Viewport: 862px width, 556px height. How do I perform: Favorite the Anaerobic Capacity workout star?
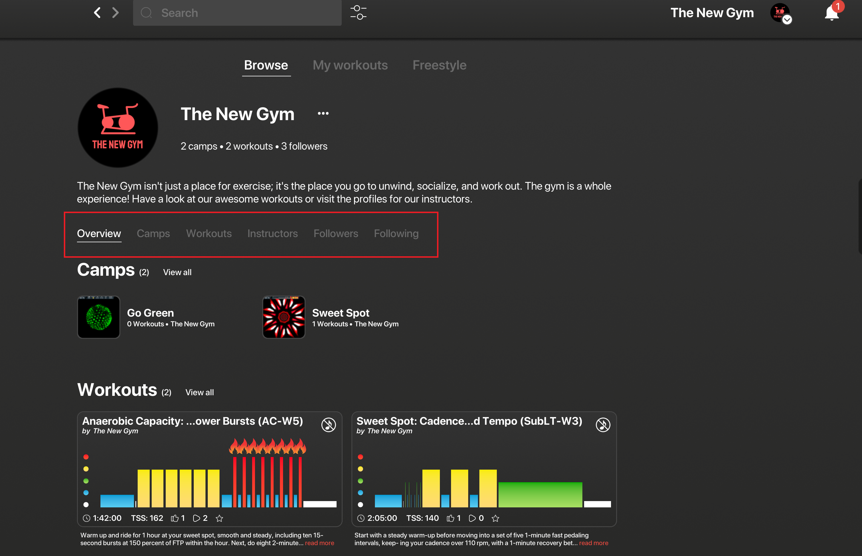point(219,519)
